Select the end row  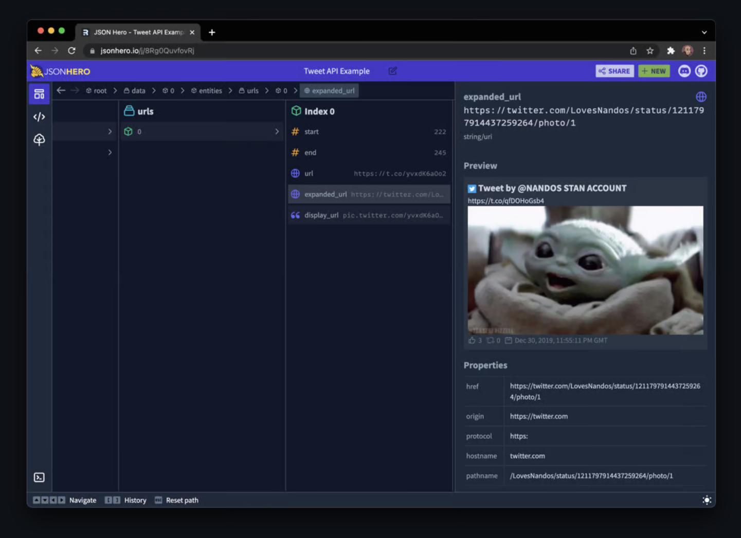(x=369, y=153)
